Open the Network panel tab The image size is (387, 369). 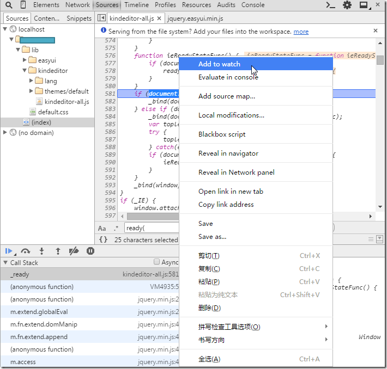click(x=77, y=5)
